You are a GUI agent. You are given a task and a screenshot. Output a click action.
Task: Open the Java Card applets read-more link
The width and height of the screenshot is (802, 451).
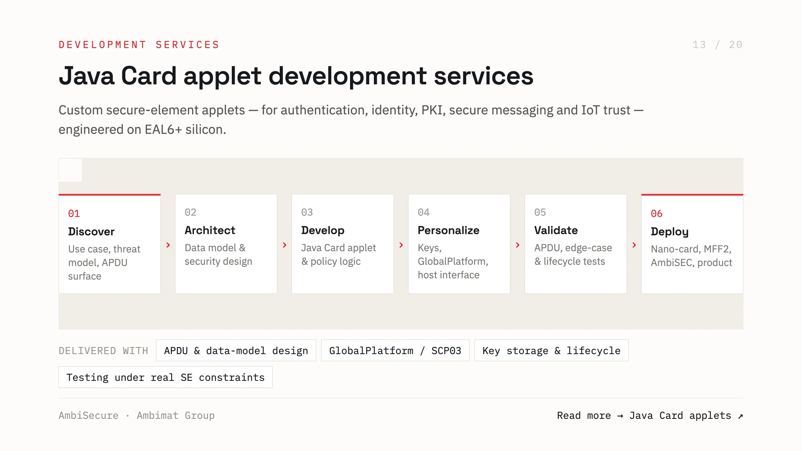point(650,416)
